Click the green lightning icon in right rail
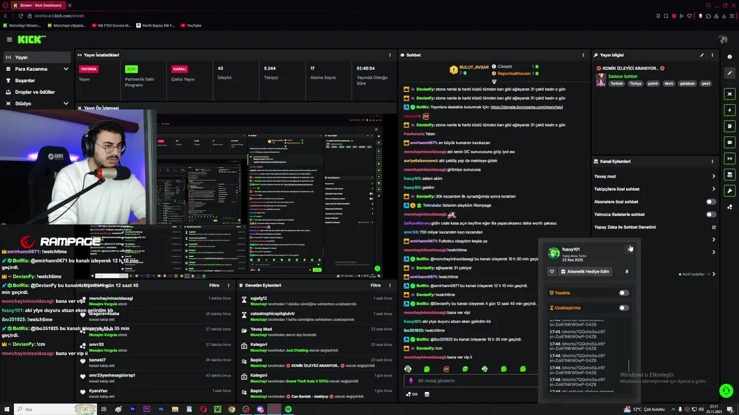The height and width of the screenshot is (415, 739). (x=730, y=110)
